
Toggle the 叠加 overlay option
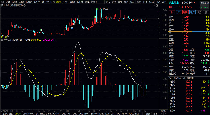(x=120, y=2)
